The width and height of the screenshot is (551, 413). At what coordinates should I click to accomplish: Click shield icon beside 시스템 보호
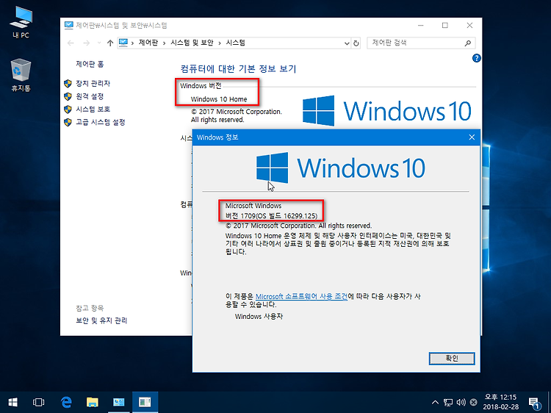click(x=68, y=109)
